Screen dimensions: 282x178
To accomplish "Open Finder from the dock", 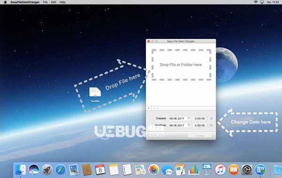I will coord(20,170).
